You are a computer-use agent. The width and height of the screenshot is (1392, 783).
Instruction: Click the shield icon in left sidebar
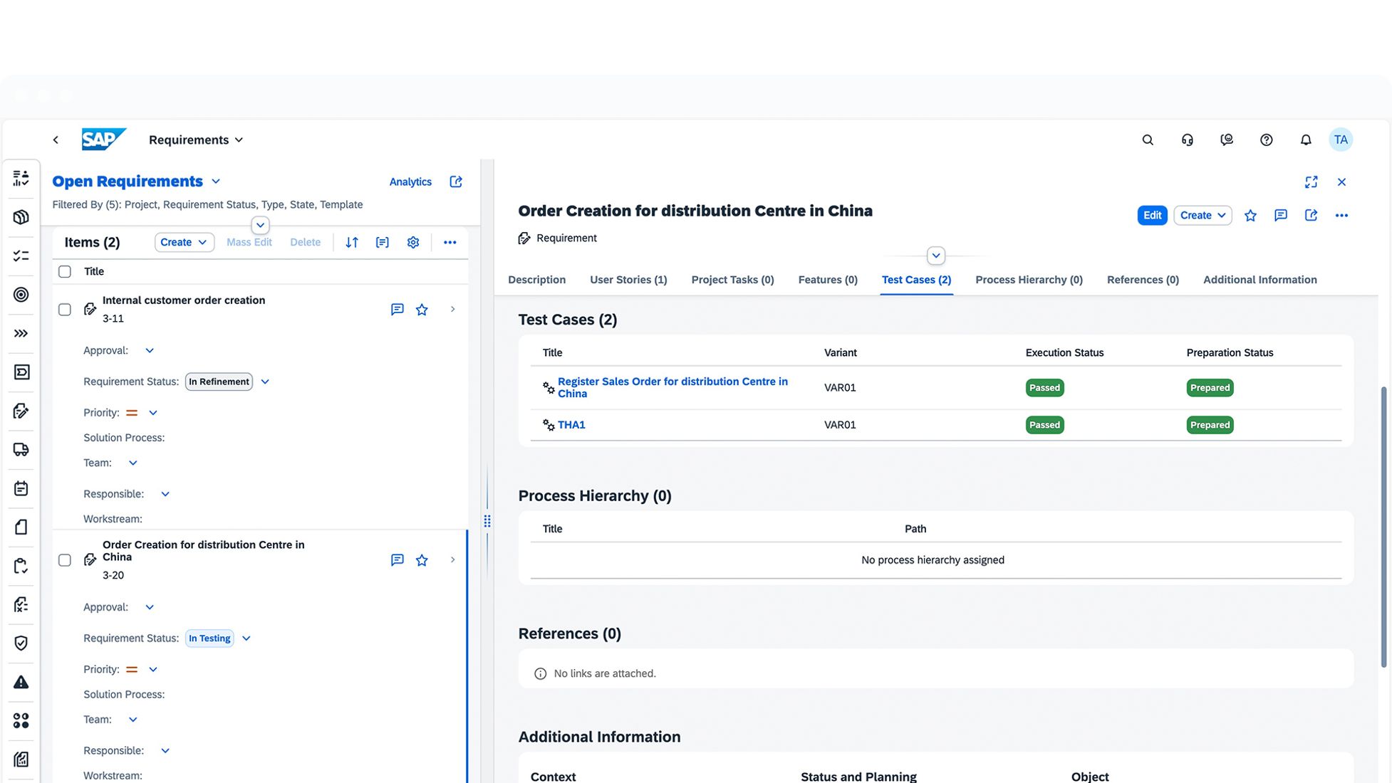(x=21, y=643)
